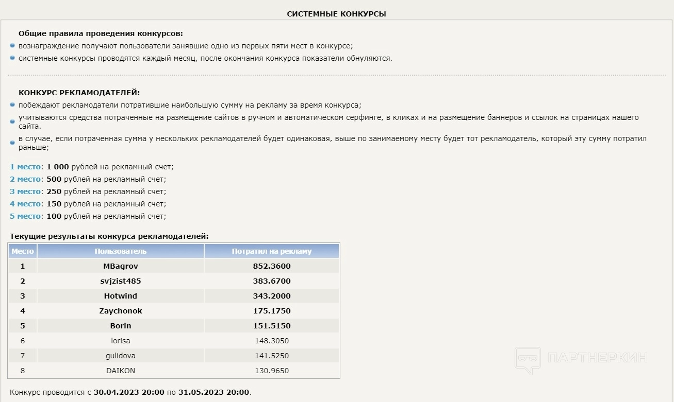
Task: Click the bullet icon beside "вознаграждение получают" rule
Action: point(12,45)
